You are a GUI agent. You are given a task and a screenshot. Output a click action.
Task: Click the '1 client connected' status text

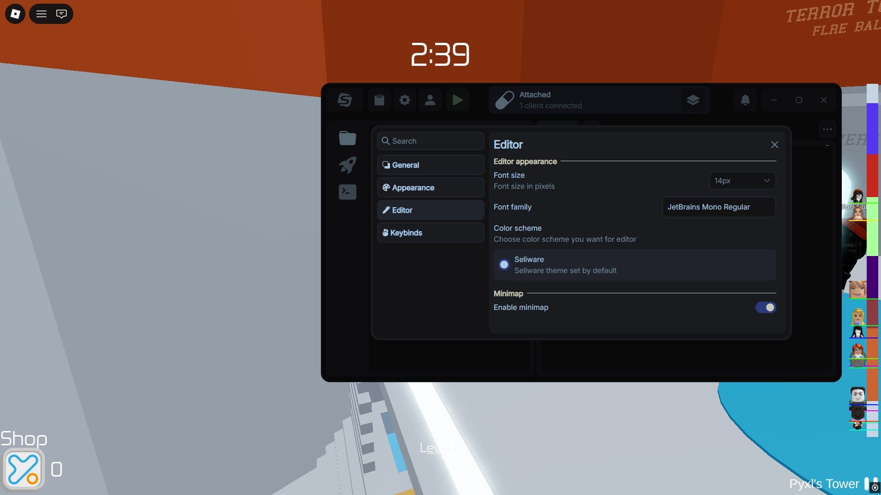(550, 106)
